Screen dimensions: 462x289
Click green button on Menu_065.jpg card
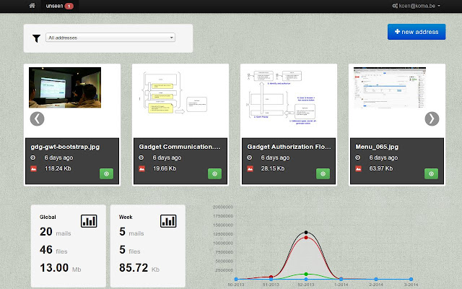(x=432, y=173)
